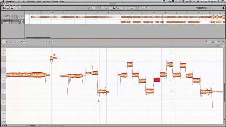Mute the second track

coord(4,23)
